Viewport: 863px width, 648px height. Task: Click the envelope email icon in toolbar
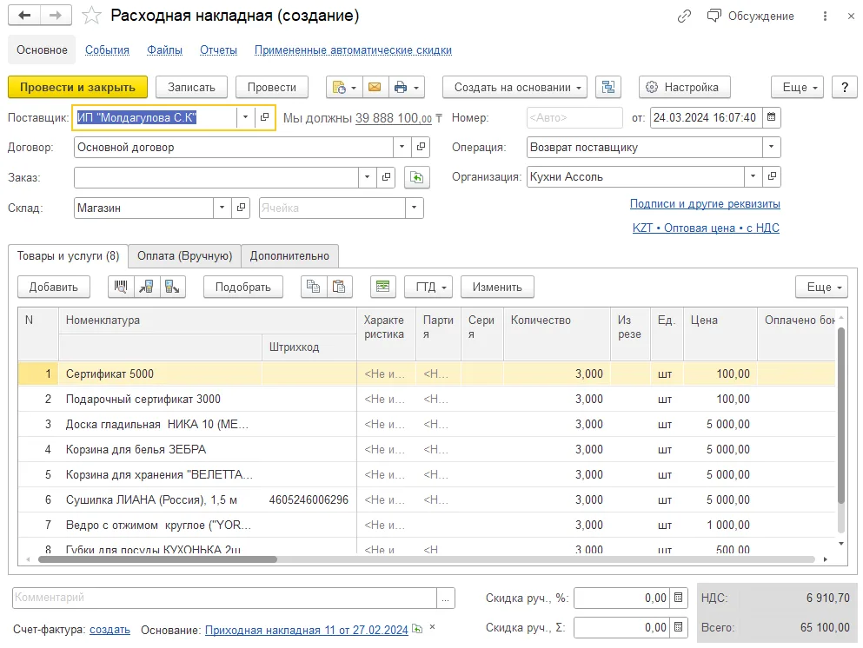[375, 88]
